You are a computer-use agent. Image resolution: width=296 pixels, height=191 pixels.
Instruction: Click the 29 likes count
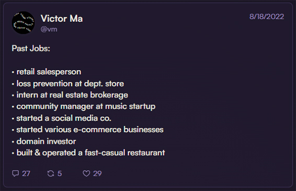point(97,173)
